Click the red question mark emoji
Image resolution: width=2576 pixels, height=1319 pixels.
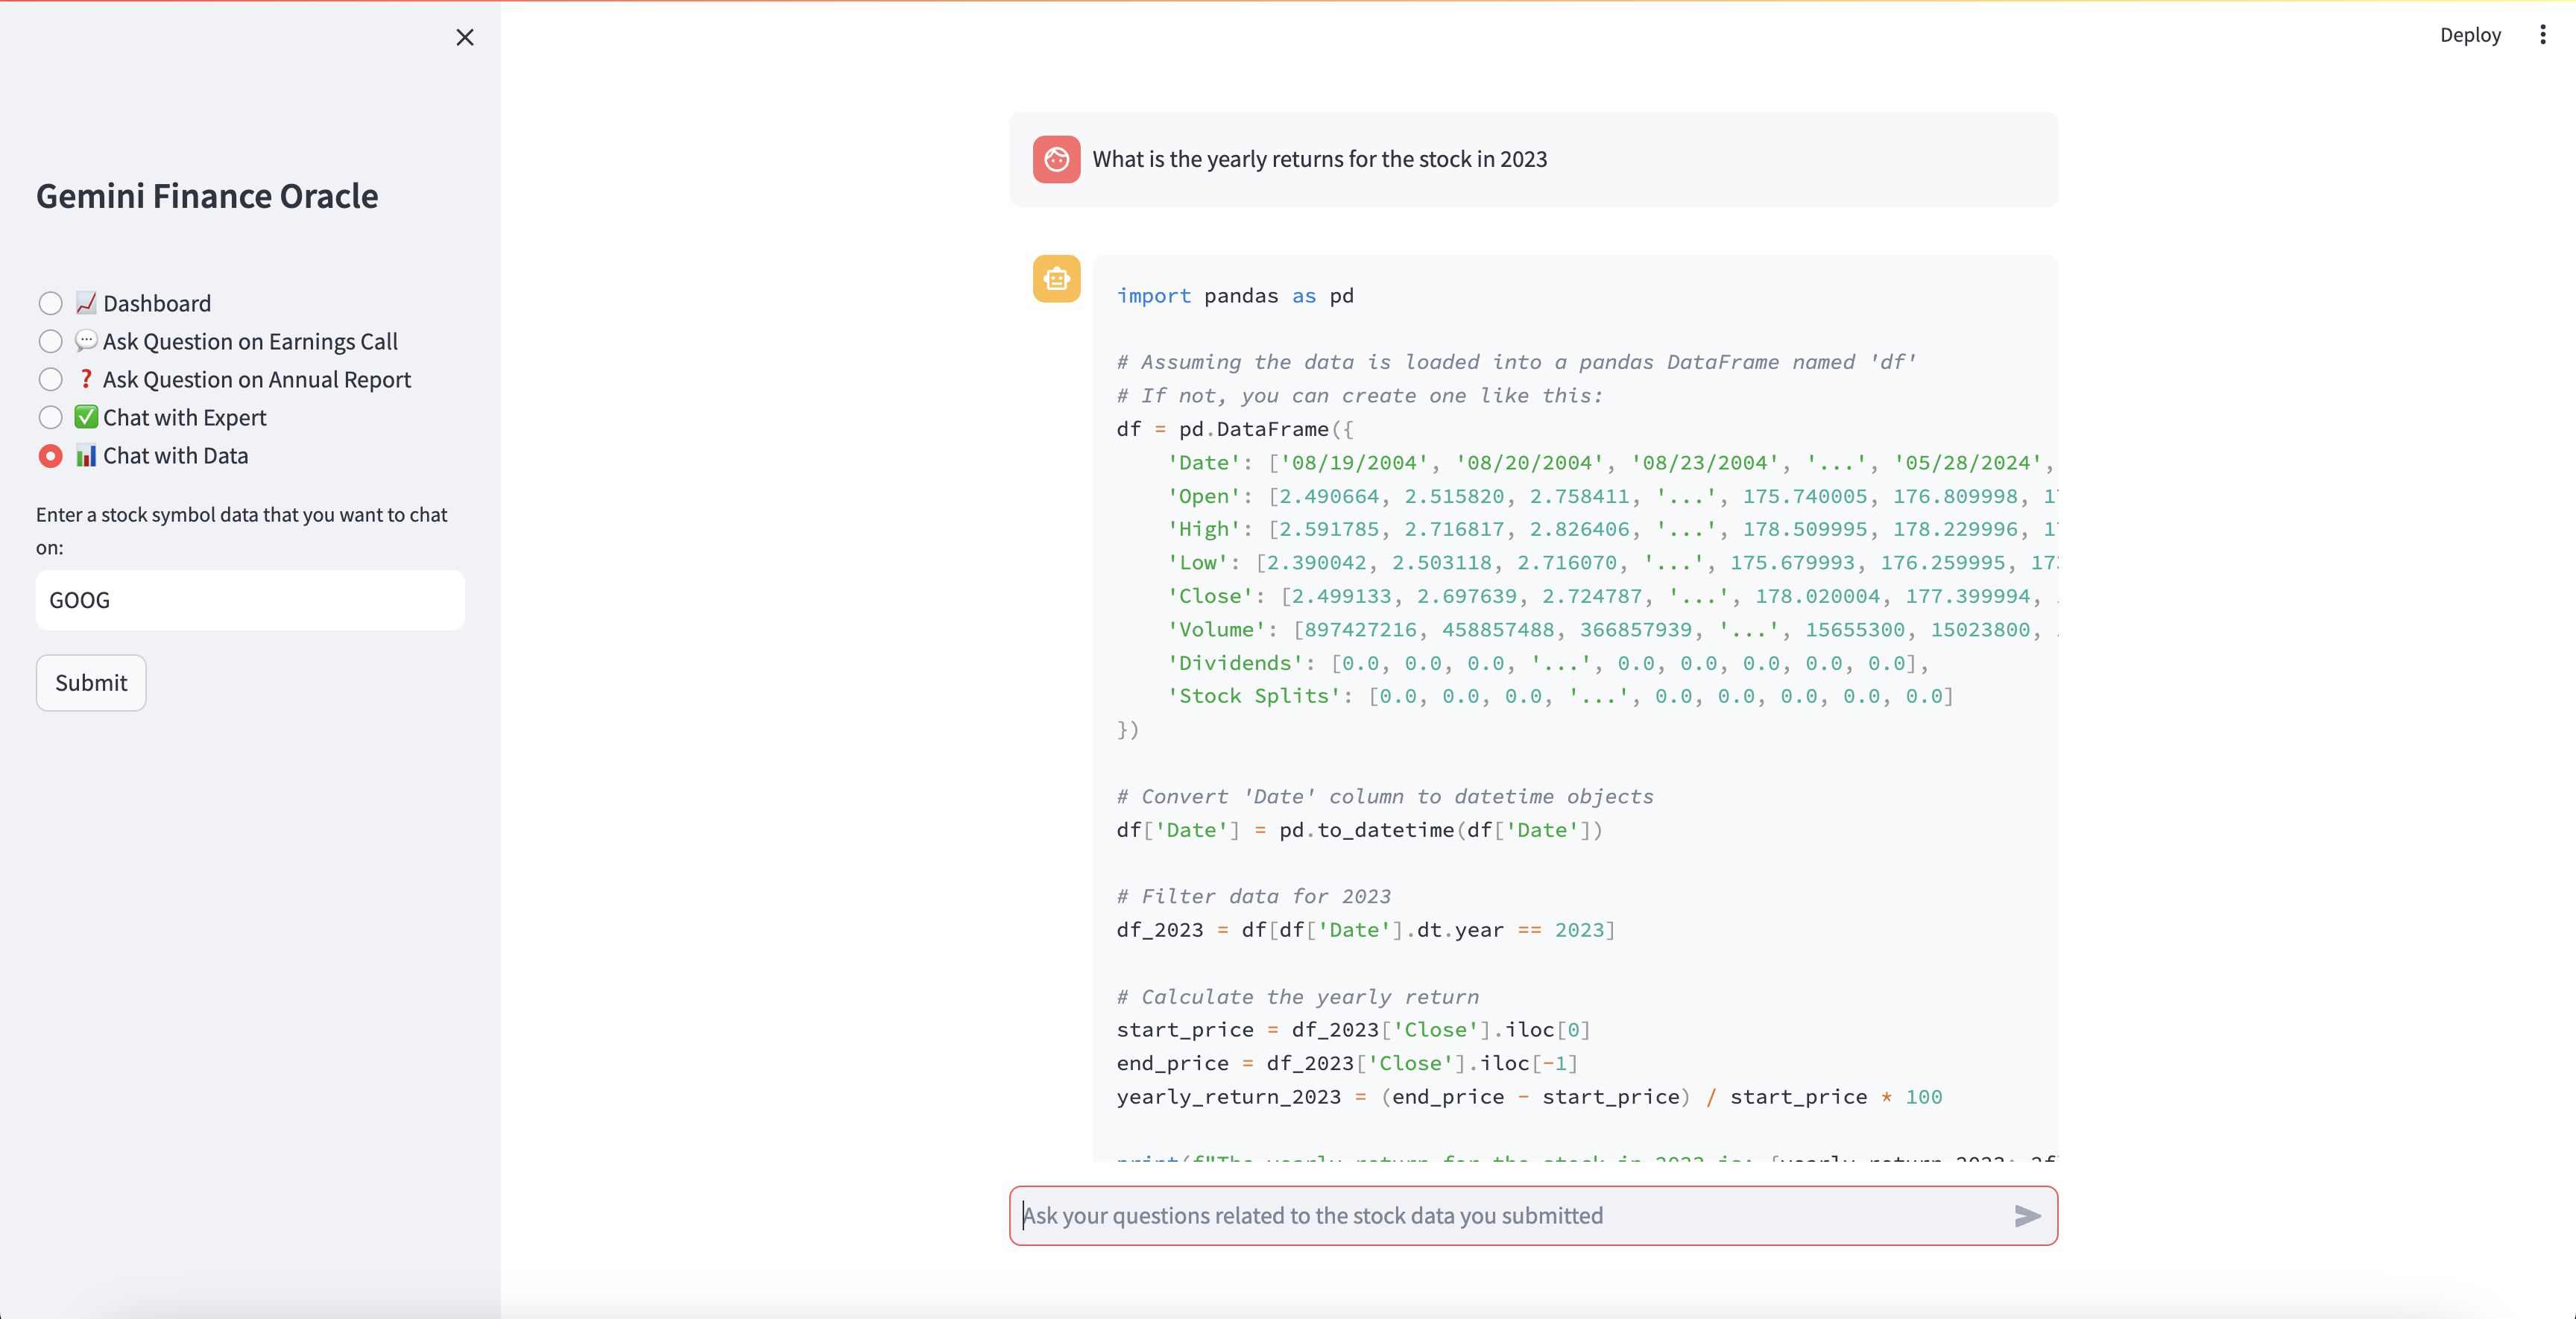coord(86,379)
